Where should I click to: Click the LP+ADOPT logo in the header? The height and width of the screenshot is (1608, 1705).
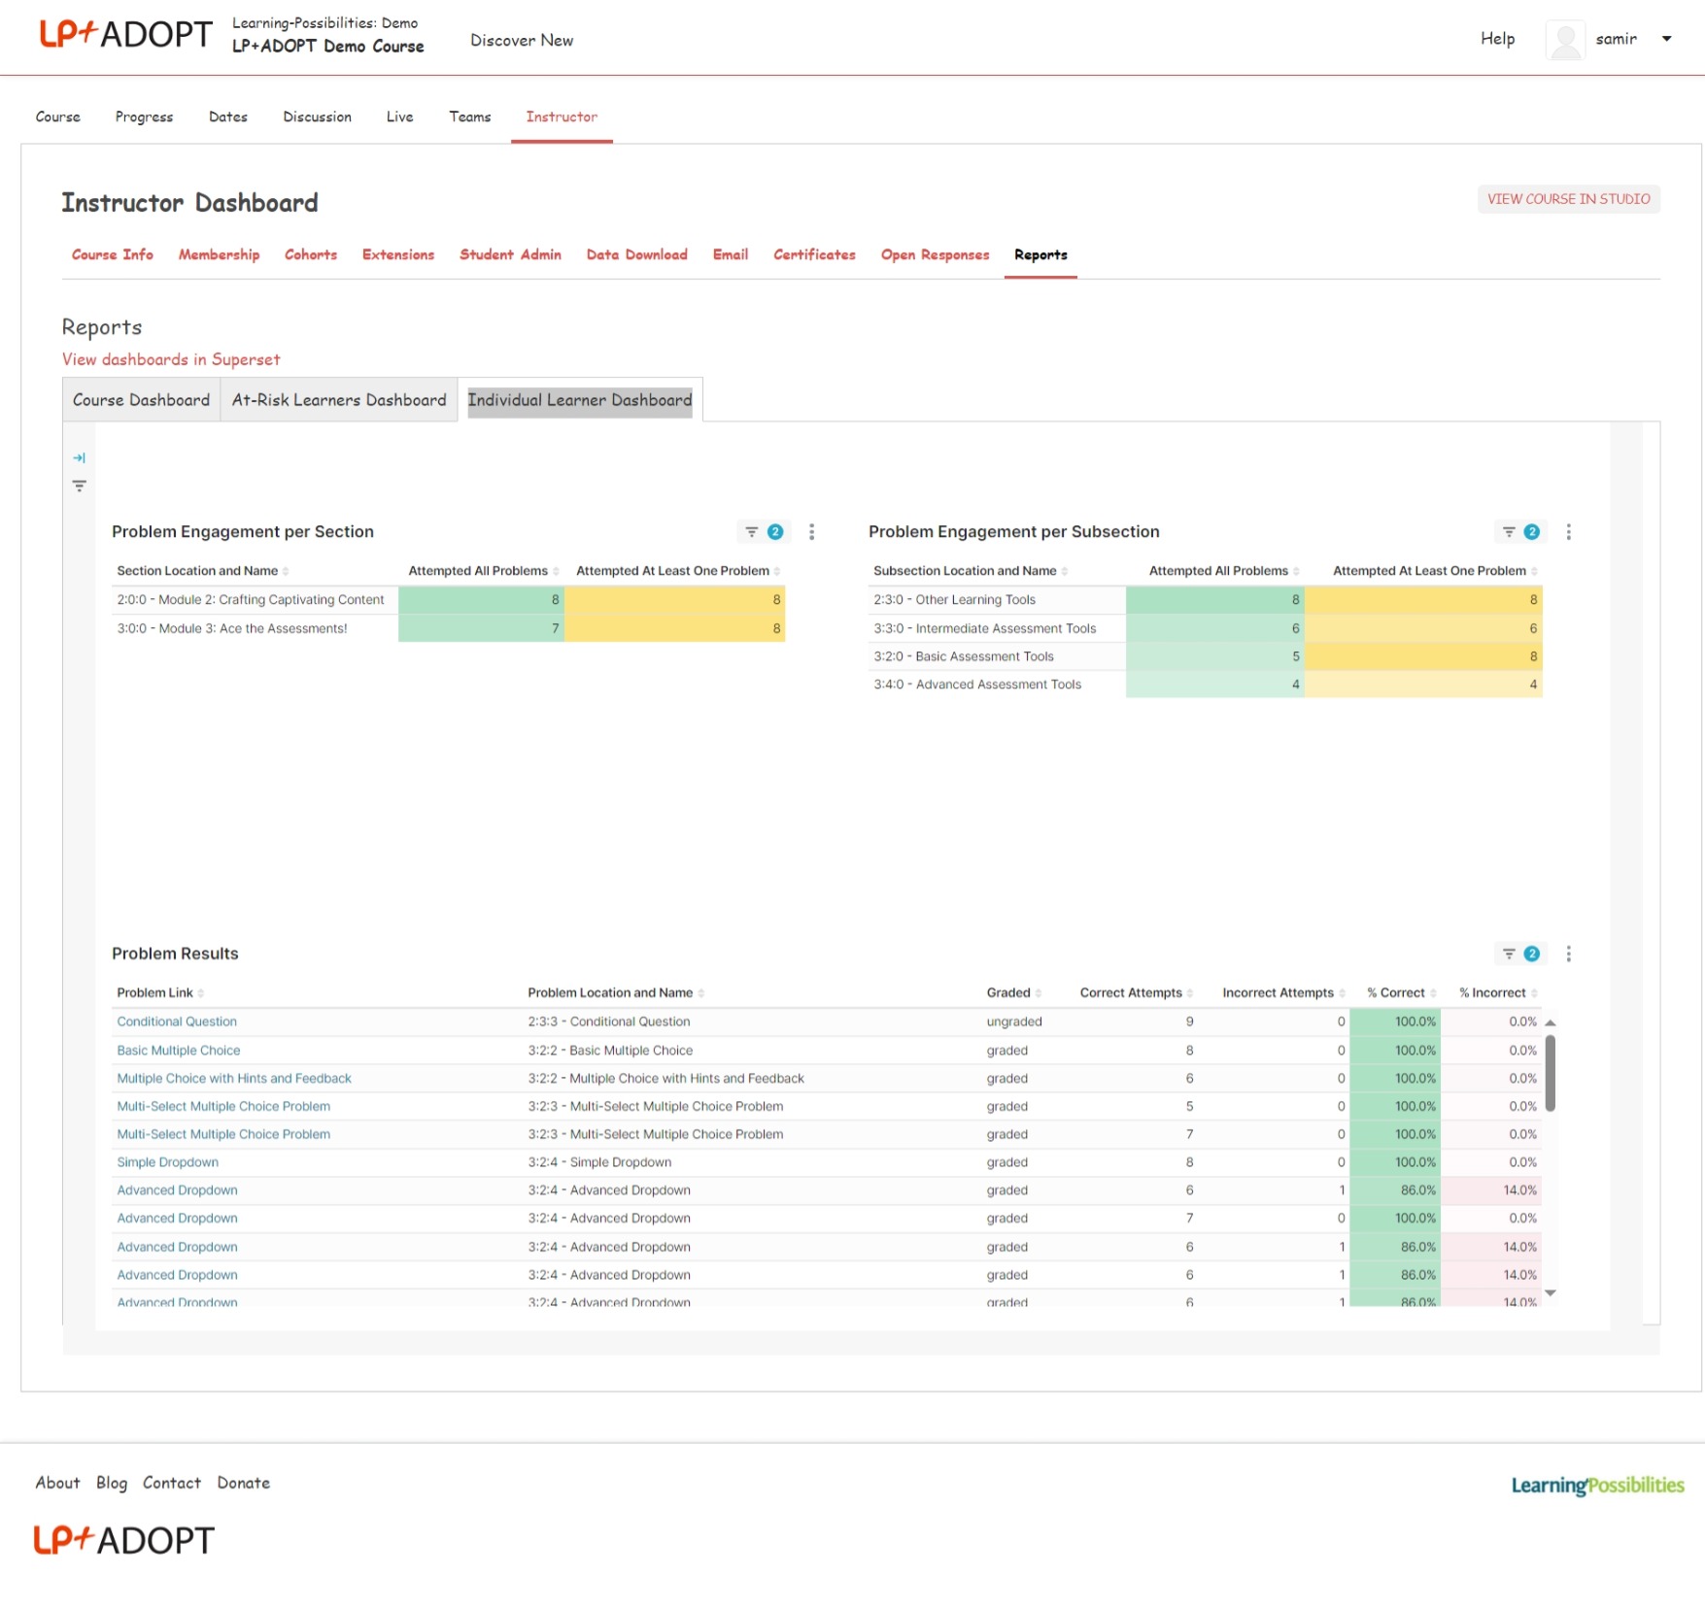click(125, 35)
